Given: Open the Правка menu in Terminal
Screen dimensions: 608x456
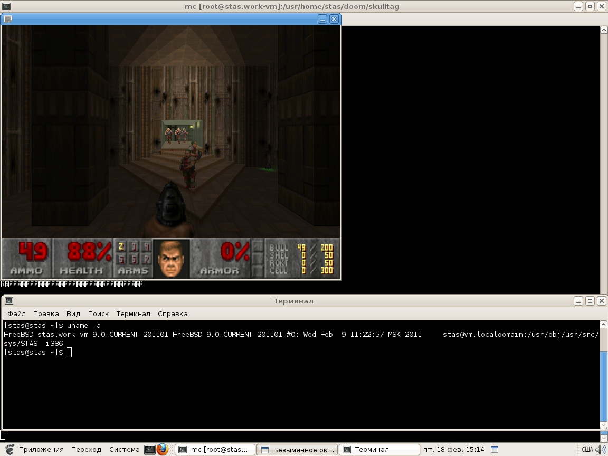Looking at the screenshot, I should [x=46, y=313].
